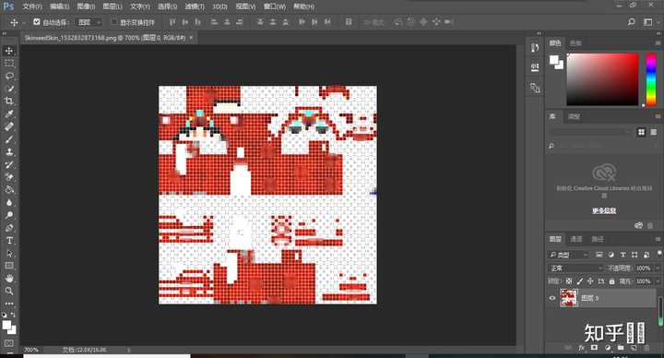Toggle pixel layer filter in Layers panel

click(x=599, y=255)
